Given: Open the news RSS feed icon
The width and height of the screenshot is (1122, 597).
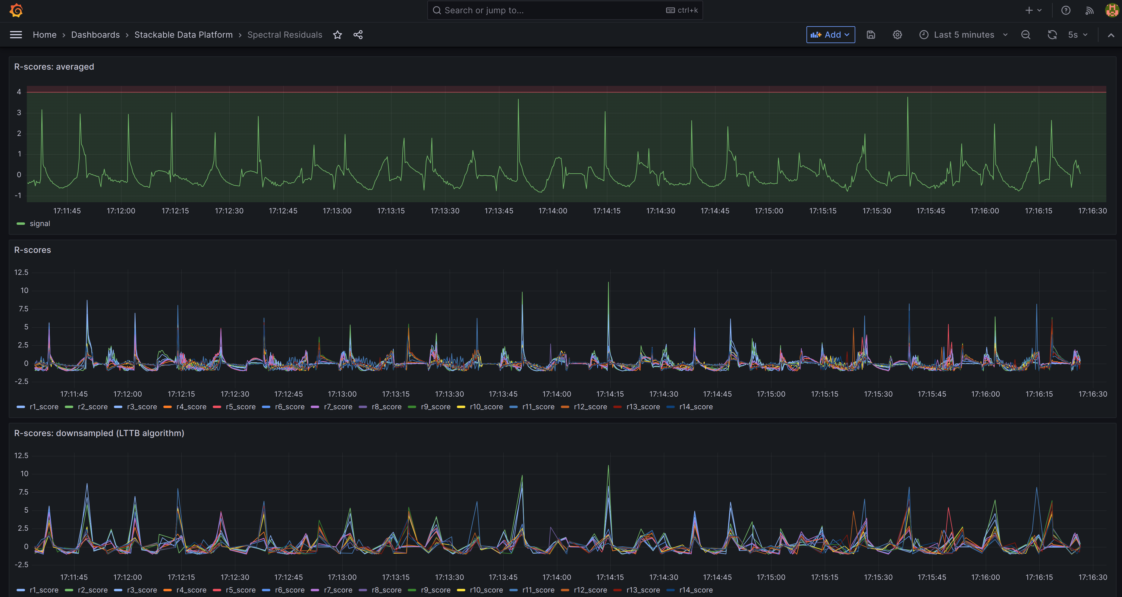Looking at the screenshot, I should click(x=1089, y=11).
